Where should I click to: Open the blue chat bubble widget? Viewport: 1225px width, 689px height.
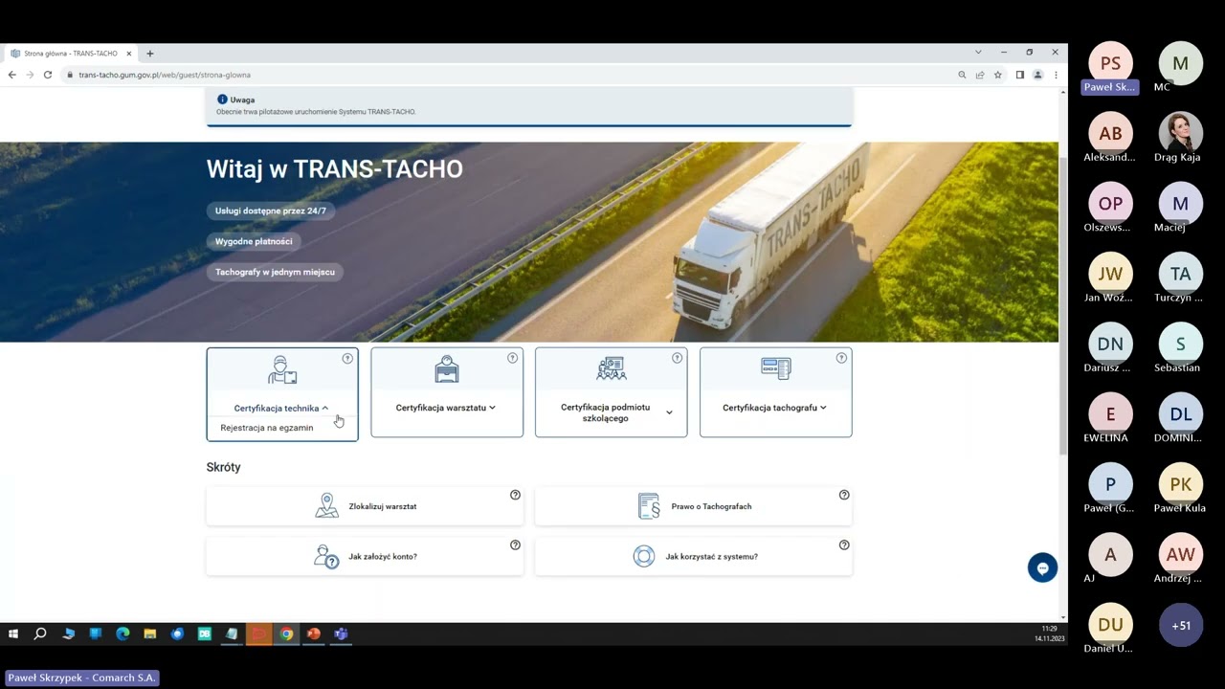pyautogui.click(x=1042, y=567)
